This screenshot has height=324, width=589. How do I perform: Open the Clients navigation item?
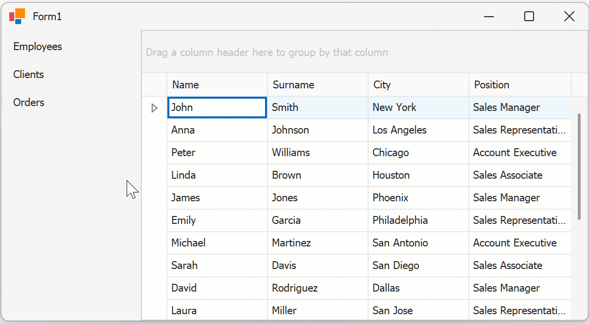[x=28, y=75]
